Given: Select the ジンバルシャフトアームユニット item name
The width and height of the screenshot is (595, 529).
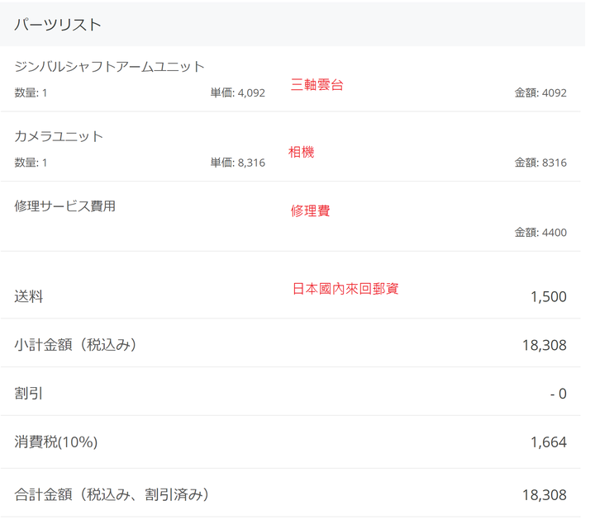Looking at the screenshot, I should (110, 67).
